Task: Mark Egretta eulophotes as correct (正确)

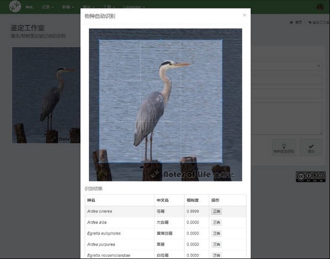Action: coord(217,233)
